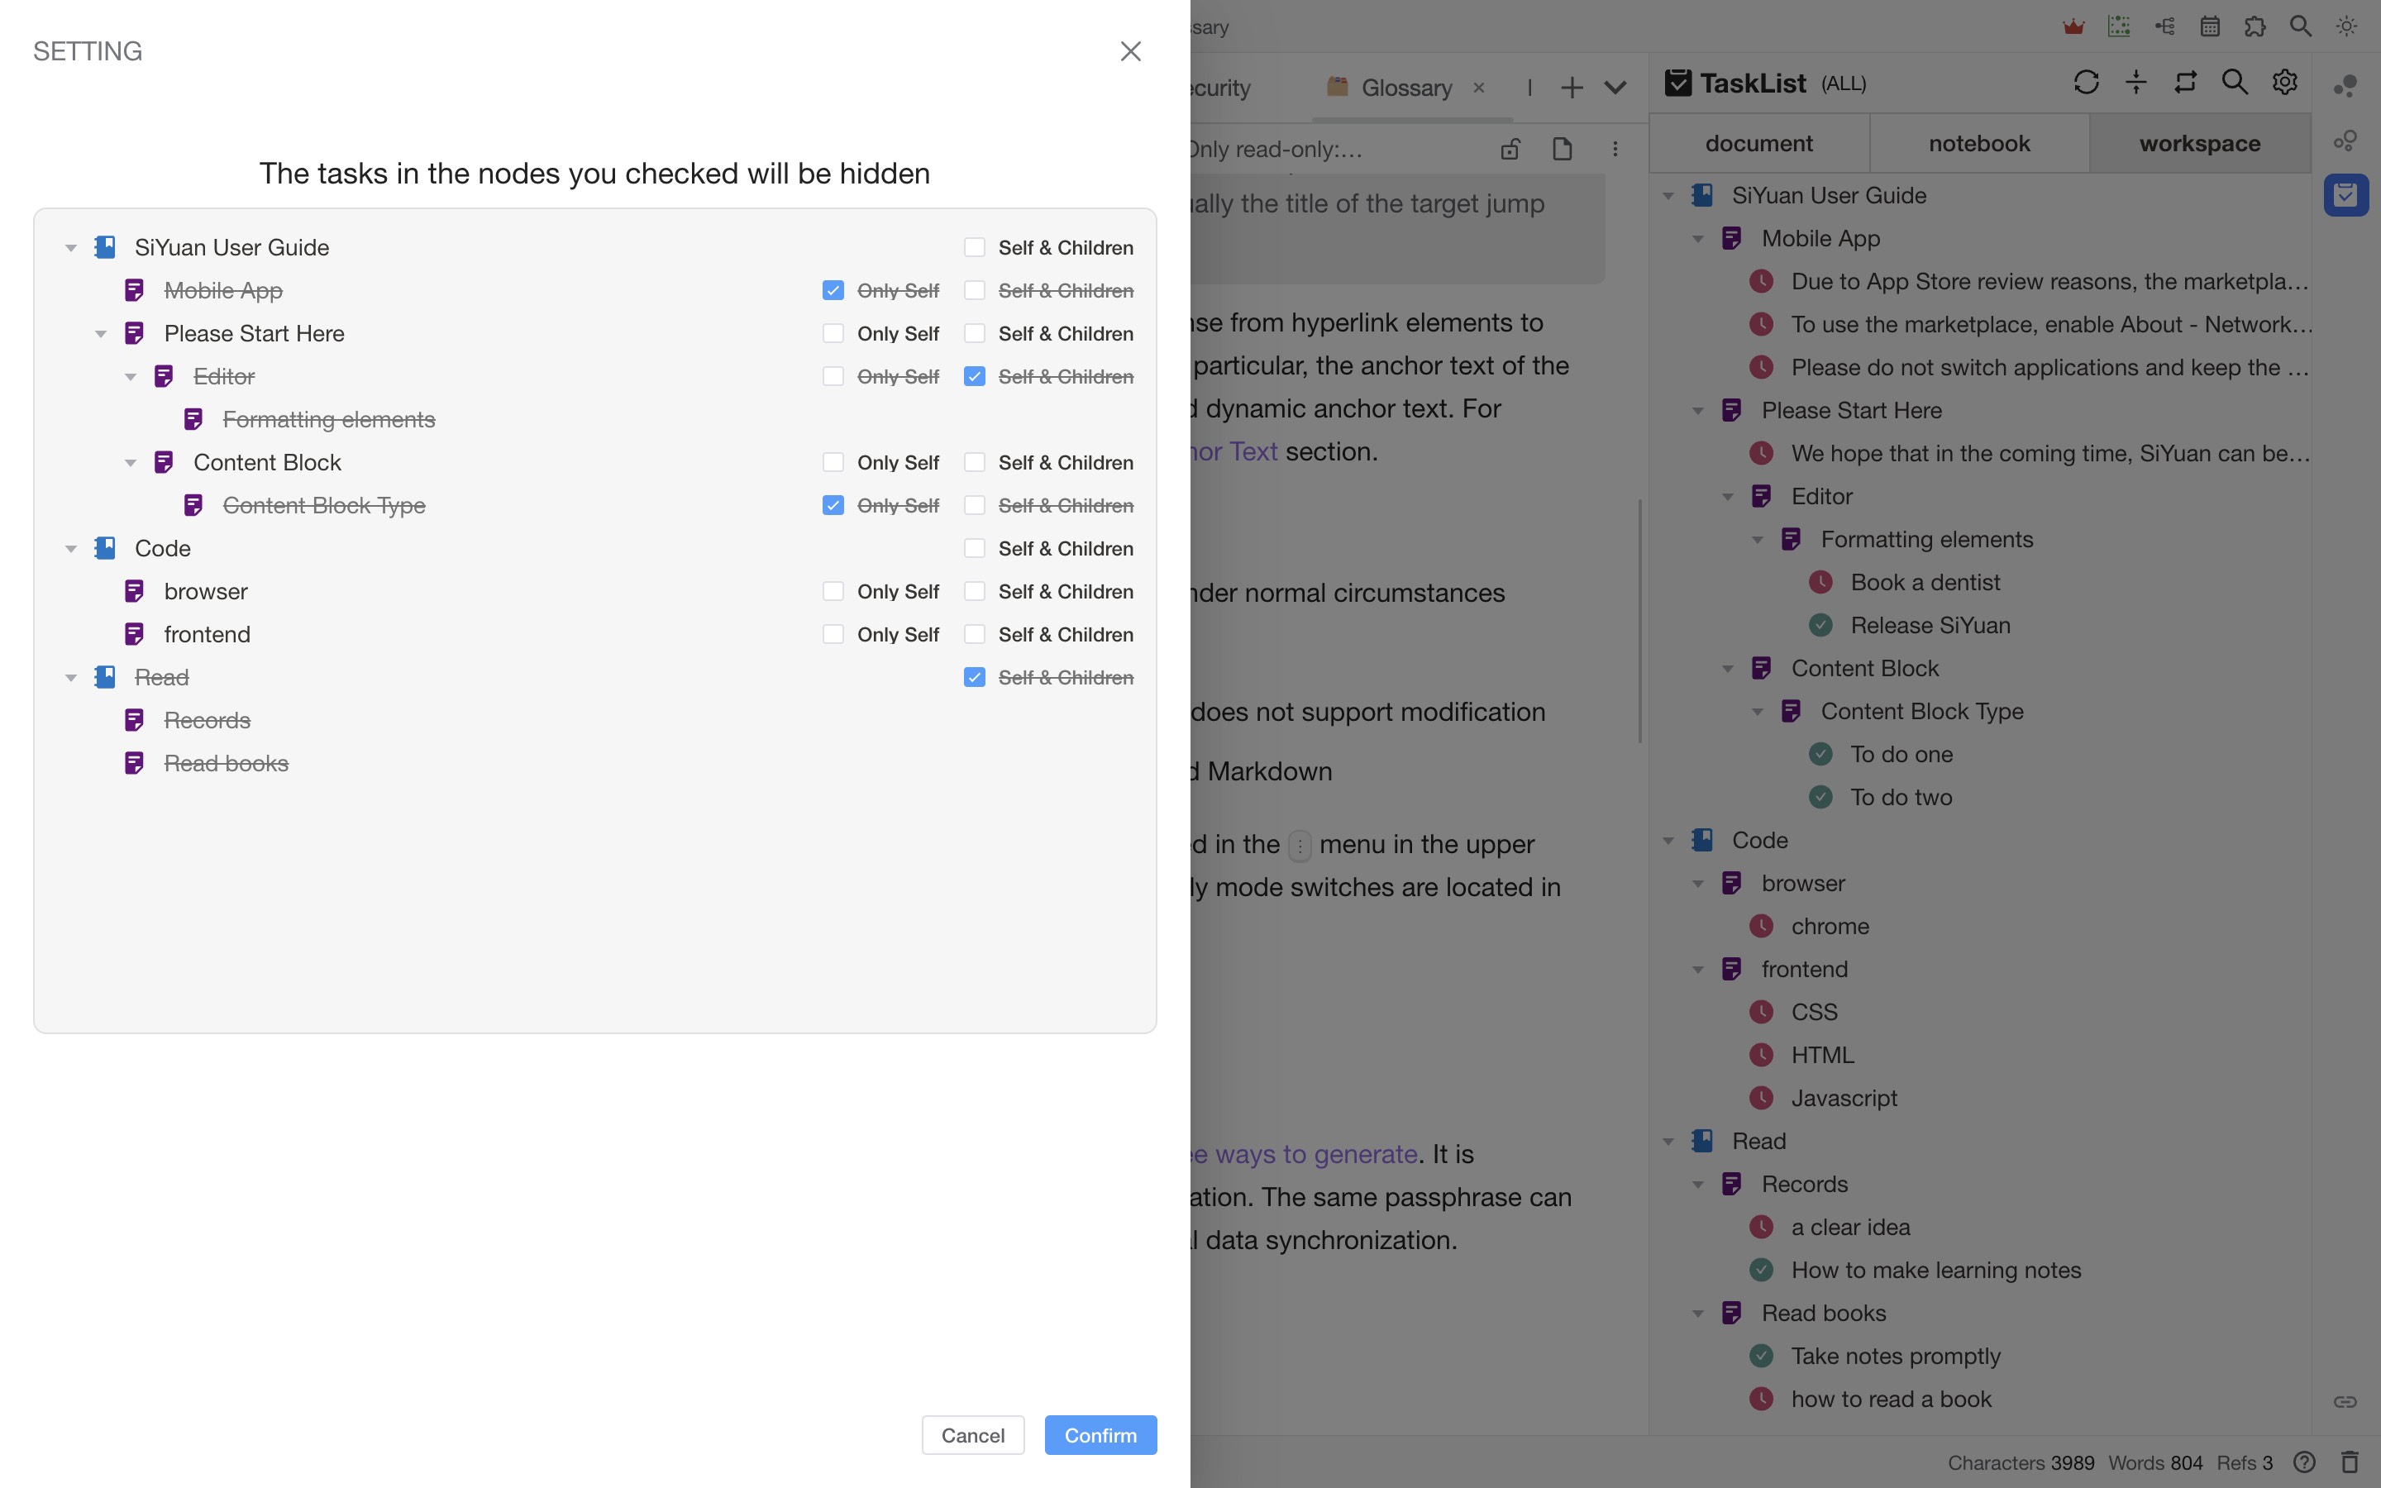Click the trash icon in status bar
This screenshot has height=1488, width=2381.
coord(2350,1462)
